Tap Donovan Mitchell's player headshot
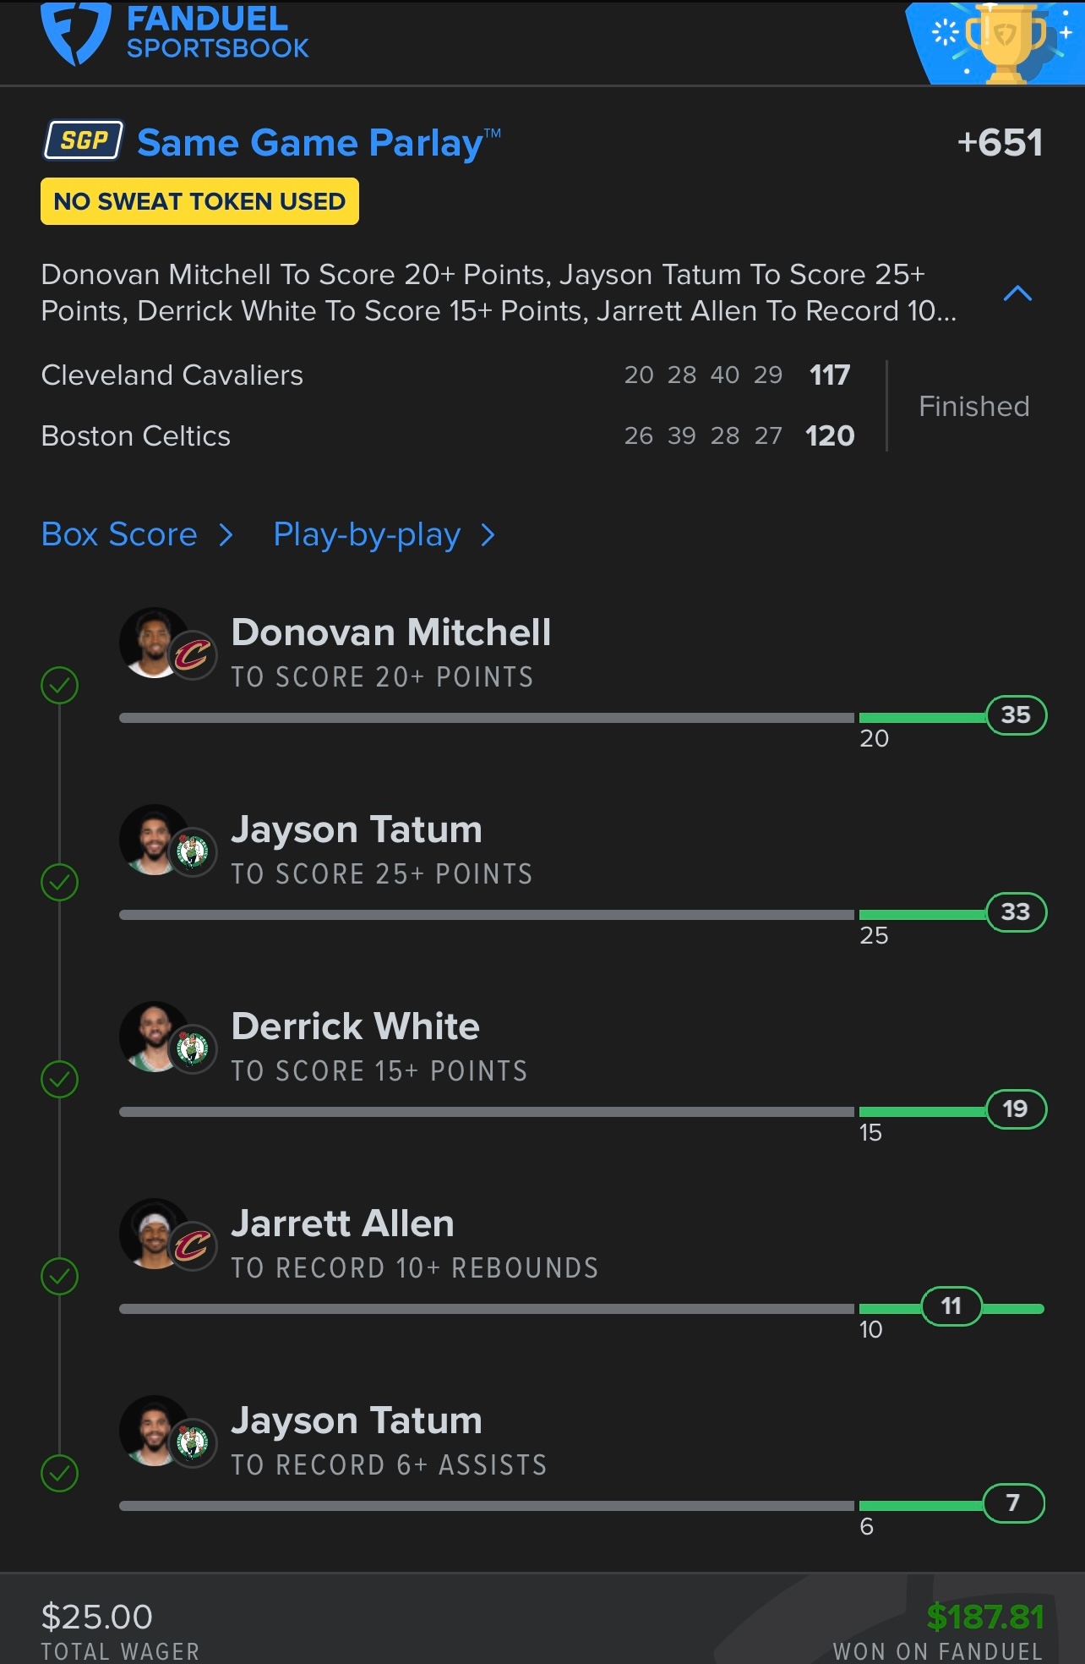Viewport: 1085px width, 1664px height. pyautogui.click(x=154, y=643)
